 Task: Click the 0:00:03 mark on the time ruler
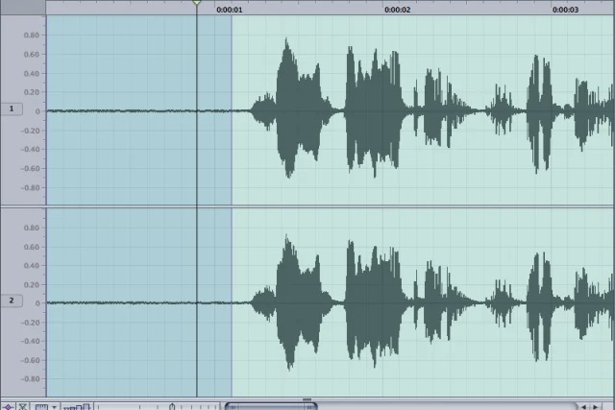coord(565,10)
